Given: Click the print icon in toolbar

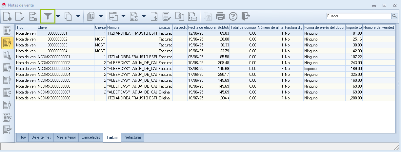Looking at the screenshot, I should tap(220, 16).
